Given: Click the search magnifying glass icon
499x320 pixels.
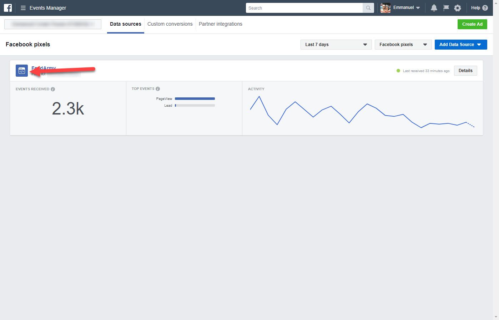Looking at the screenshot, I should click(x=368, y=7).
